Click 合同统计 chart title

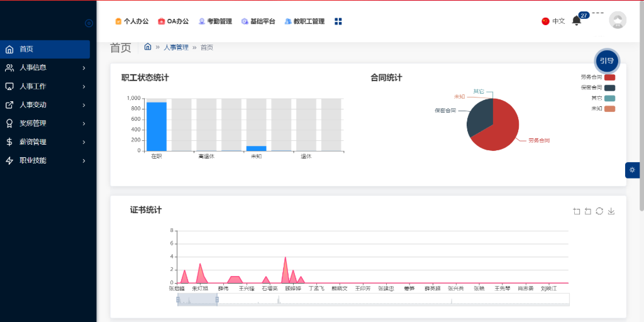(x=386, y=77)
